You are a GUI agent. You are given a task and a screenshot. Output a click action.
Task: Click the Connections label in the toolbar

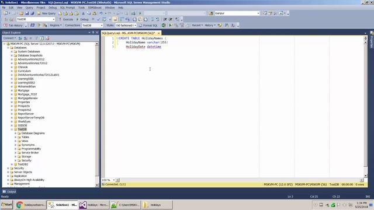click(72, 25)
